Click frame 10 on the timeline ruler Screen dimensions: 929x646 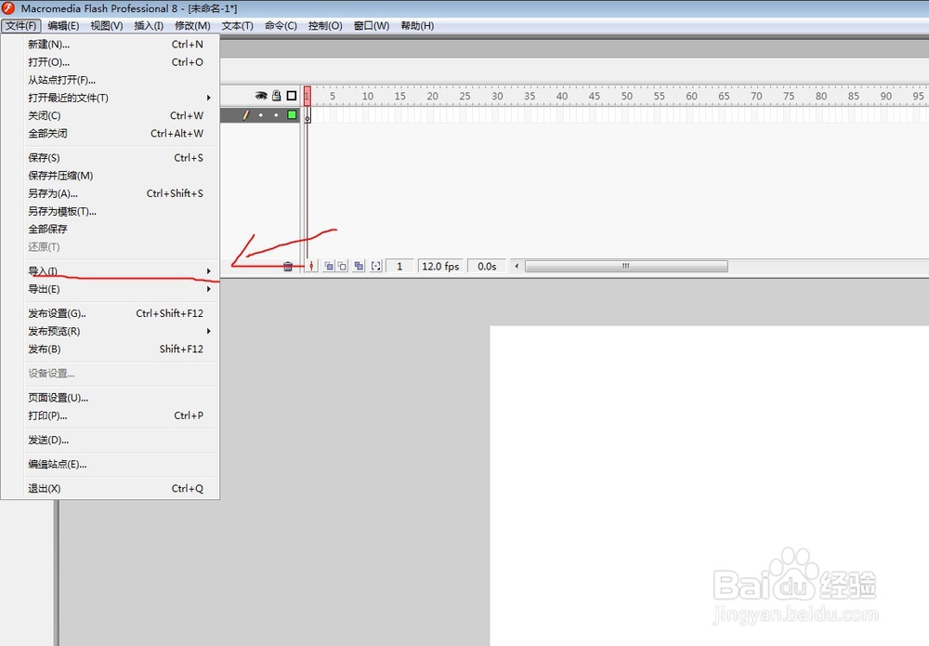point(367,96)
